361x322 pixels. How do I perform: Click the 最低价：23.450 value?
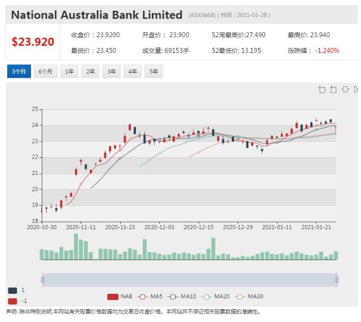coord(94,51)
